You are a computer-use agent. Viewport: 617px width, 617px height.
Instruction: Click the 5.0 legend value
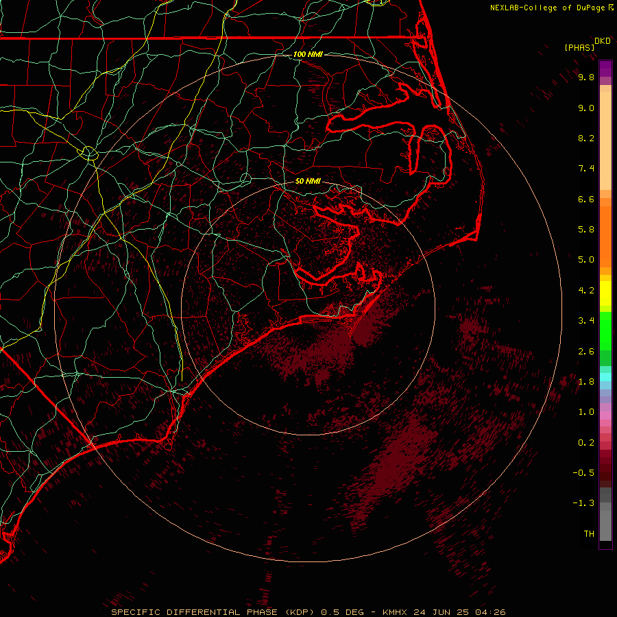pyautogui.click(x=586, y=260)
